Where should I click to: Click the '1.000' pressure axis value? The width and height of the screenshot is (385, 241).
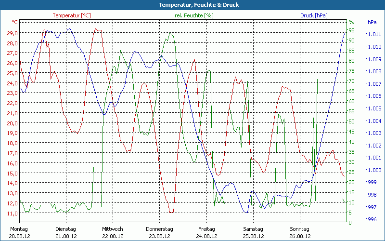click(374, 170)
